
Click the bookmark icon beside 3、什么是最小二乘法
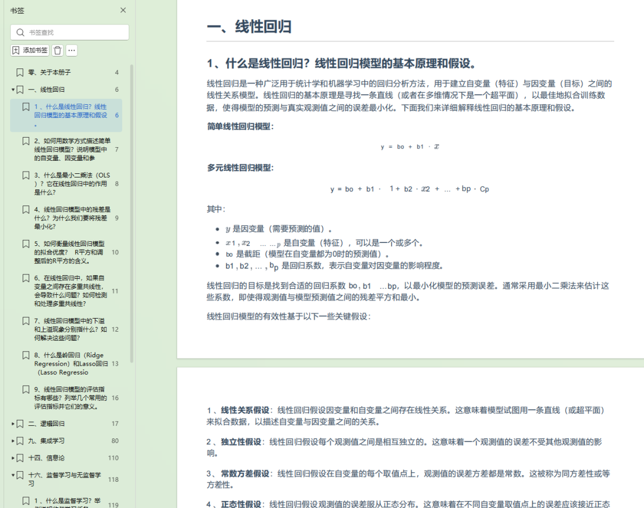(26, 176)
